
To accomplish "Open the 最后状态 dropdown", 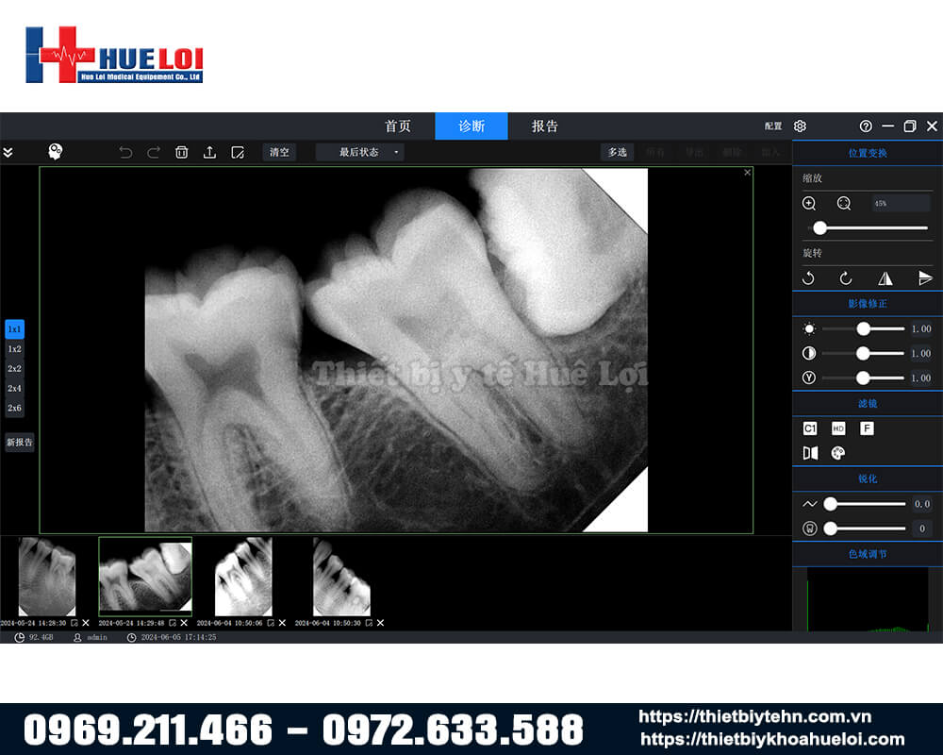I will coord(360,152).
